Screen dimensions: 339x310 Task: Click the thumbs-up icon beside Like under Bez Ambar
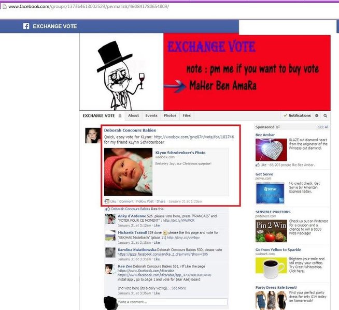click(258, 165)
